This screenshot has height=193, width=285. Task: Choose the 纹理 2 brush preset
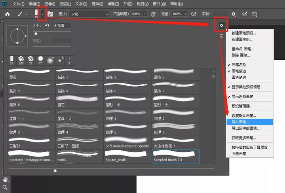point(176,115)
